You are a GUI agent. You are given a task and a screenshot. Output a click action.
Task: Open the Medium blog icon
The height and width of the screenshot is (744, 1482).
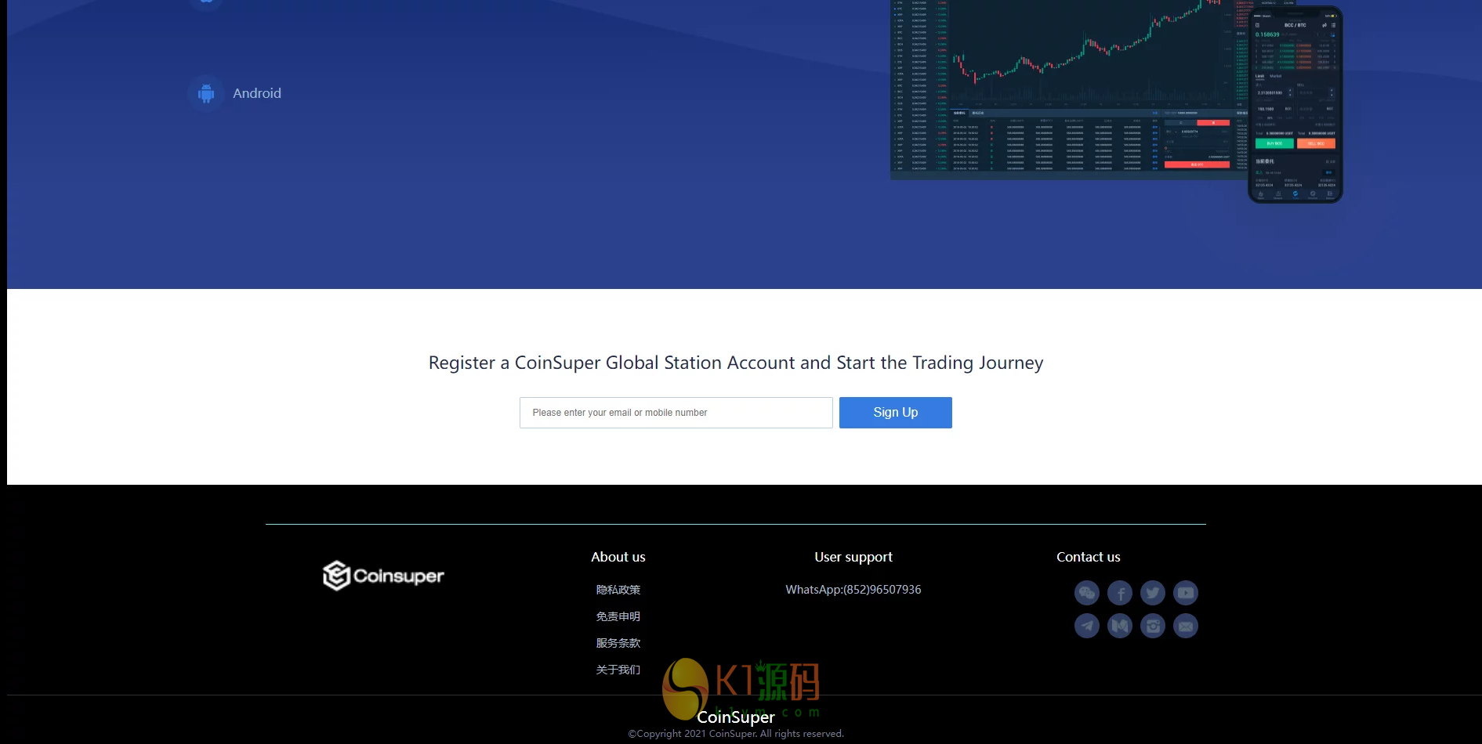tap(1120, 626)
